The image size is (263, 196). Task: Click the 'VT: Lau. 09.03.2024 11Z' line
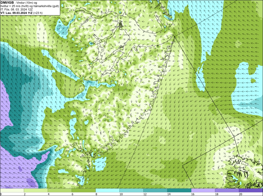[x=16, y=13]
